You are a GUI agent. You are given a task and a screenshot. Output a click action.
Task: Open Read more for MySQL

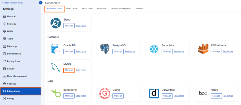tap(81, 70)
